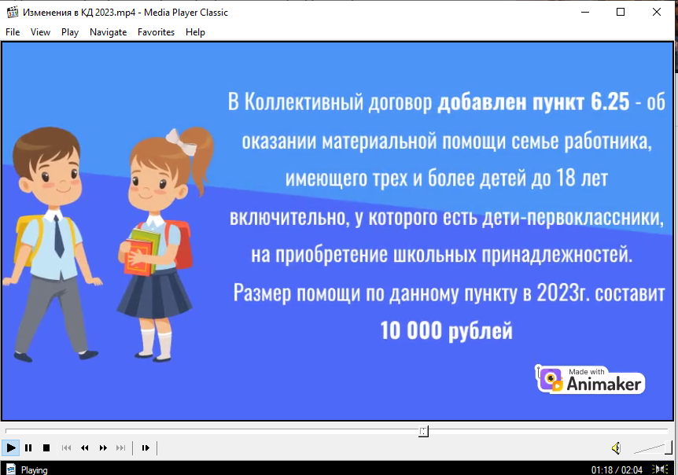Screen dimensions: 678x475
Task: Open the View menu
Action: [x=40, y=32]
